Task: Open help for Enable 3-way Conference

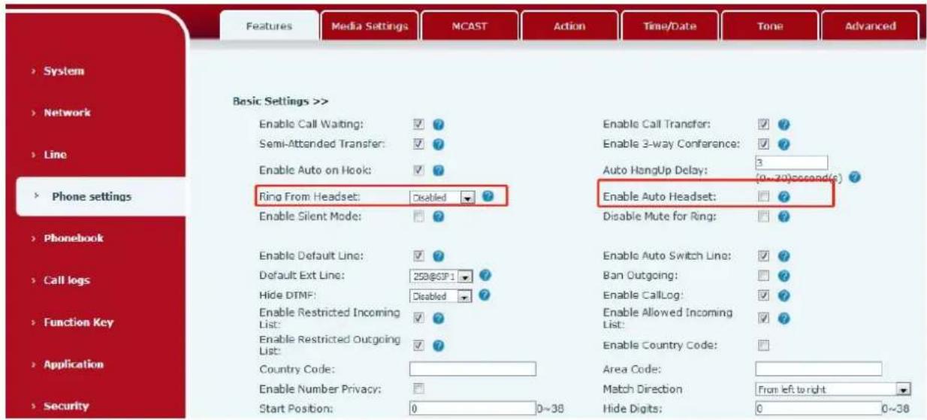Action: 783,143
